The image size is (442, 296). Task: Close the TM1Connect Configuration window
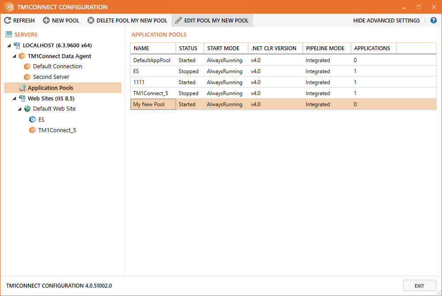coord(434,7)
